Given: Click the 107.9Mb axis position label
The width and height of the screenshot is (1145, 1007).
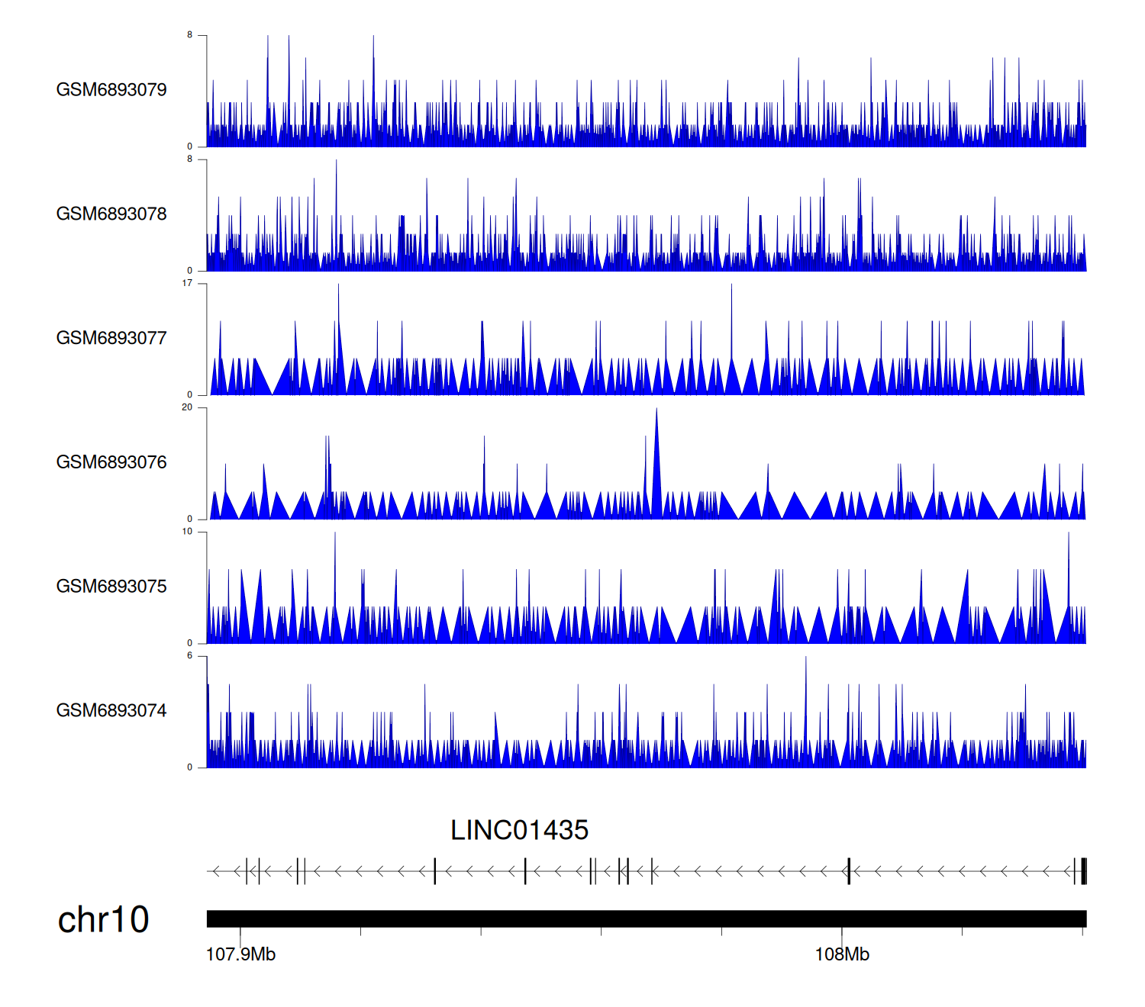Looking at the screenshot, I should (240, 955).
